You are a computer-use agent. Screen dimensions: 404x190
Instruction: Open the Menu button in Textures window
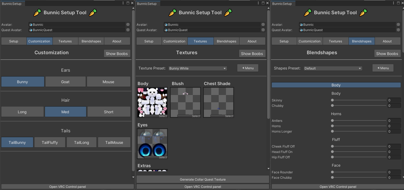click(x=248, y=68)
